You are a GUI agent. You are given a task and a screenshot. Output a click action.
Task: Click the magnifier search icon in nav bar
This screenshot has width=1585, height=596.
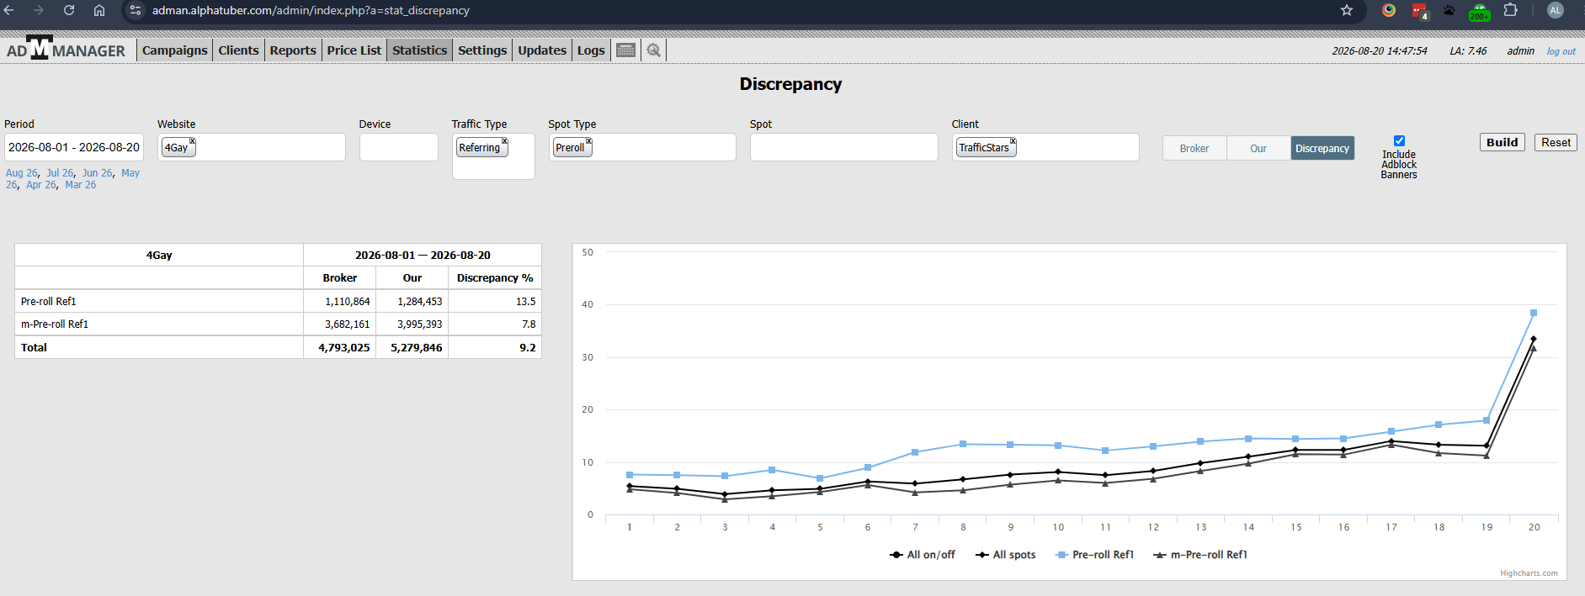coord(654,50)
